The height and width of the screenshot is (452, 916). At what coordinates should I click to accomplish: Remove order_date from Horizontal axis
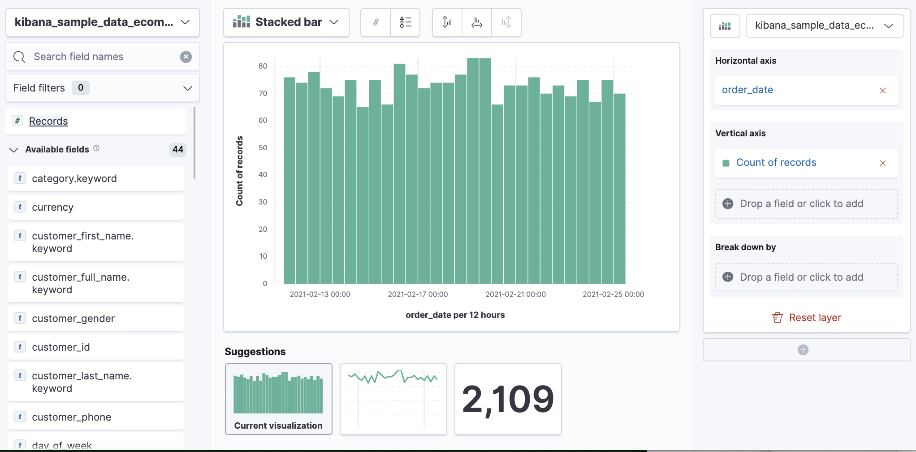882,91
